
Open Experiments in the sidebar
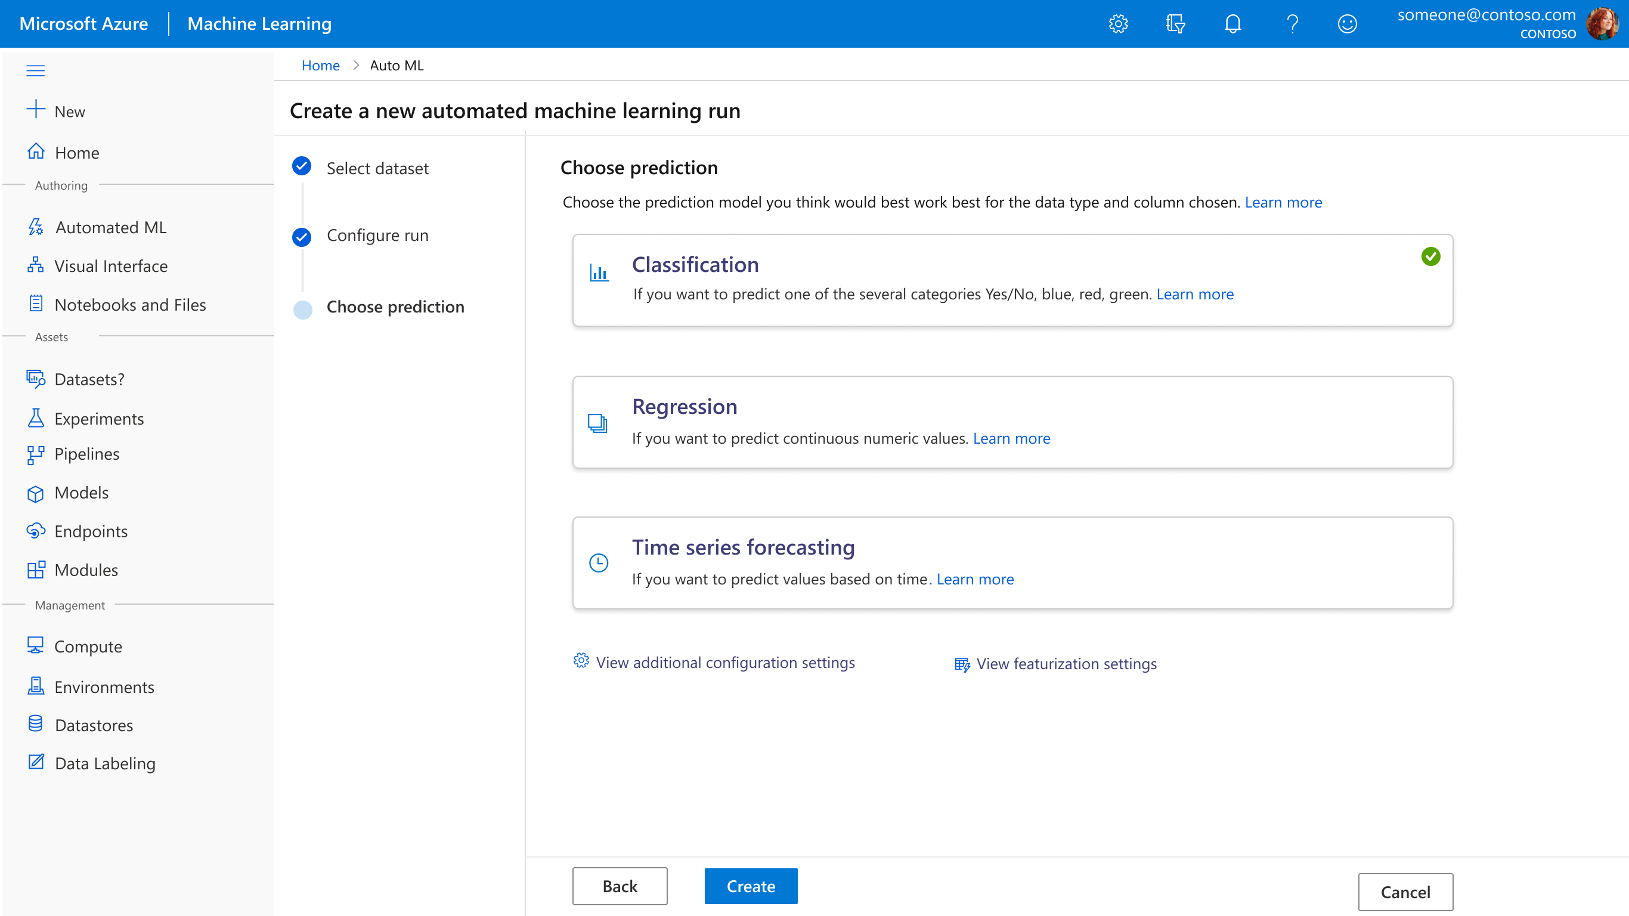tap(100, 419)
